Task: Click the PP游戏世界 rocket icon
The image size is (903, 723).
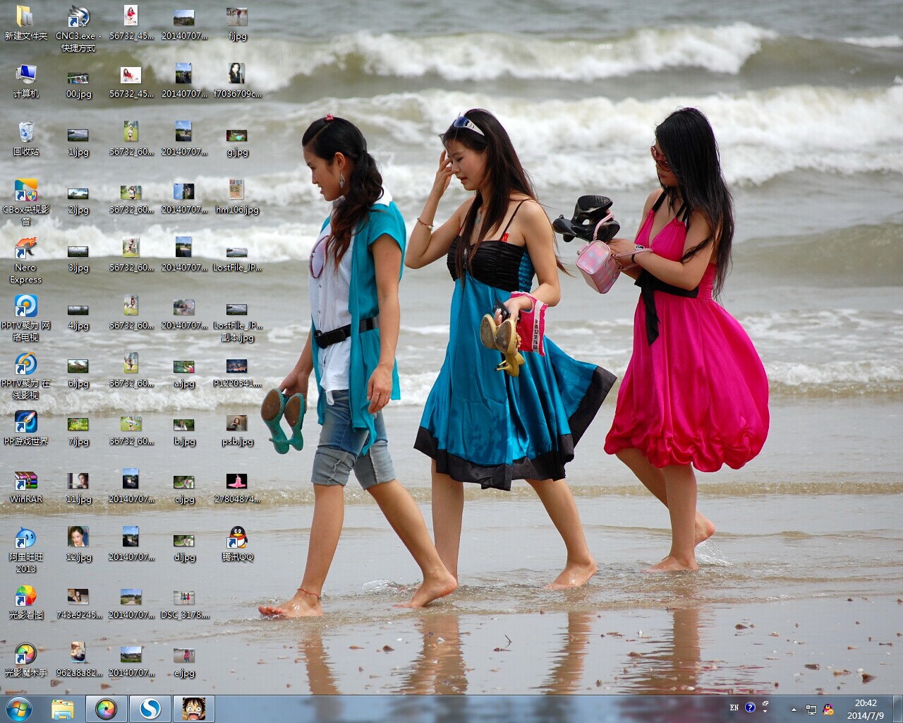Action: (x=26, y=422)
